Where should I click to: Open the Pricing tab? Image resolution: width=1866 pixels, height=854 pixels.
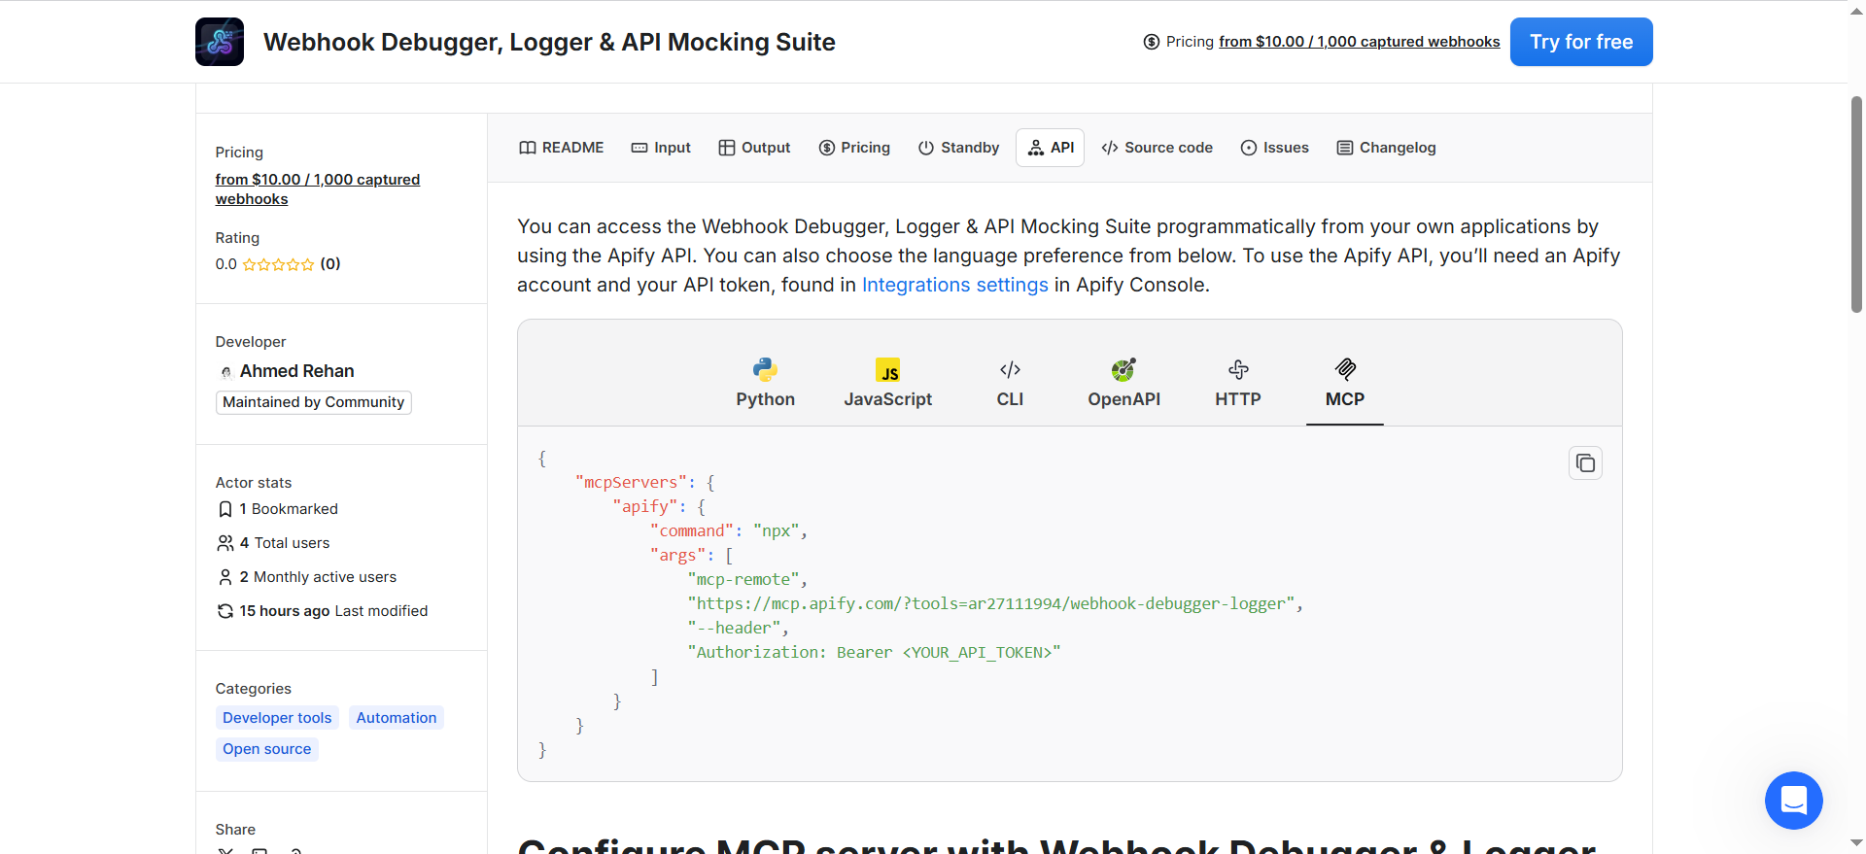[x=854, y=148]
